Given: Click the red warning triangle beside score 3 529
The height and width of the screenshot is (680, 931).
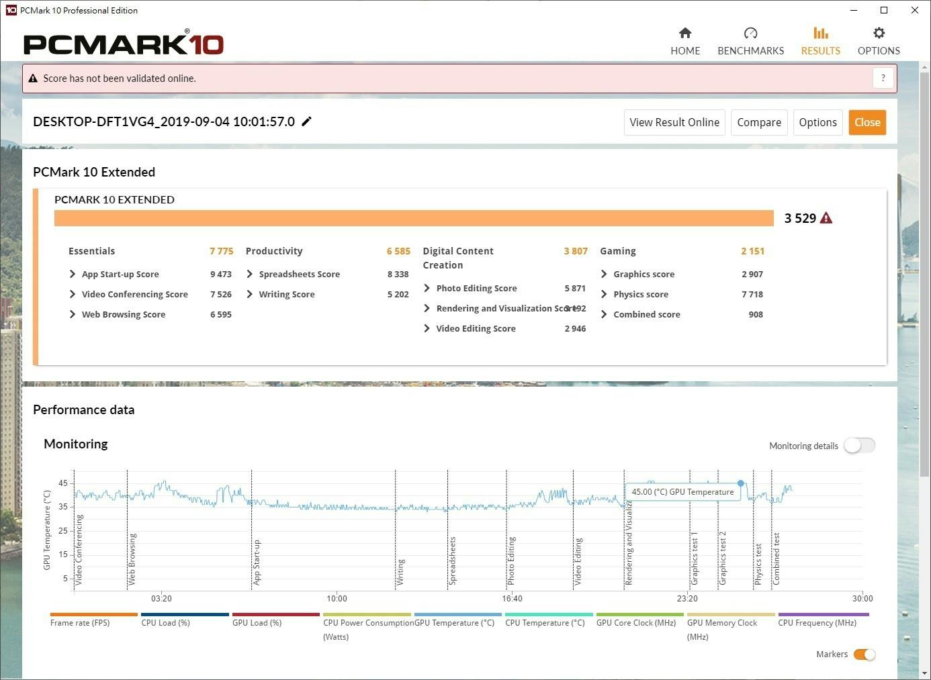Looking at the screenshot, I should (x=826, y=218).
